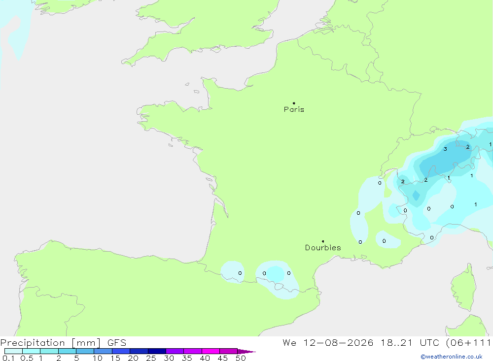
Task: Click the island of Corsica on the map
Action: point(463,287)
